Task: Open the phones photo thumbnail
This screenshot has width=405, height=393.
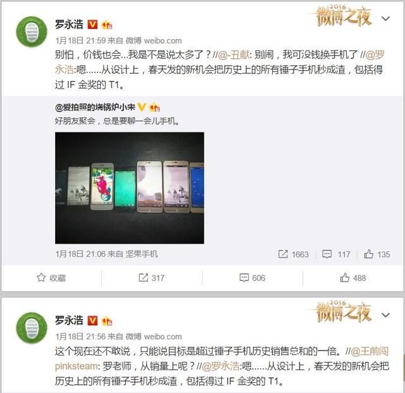Action: click(129, 188)
